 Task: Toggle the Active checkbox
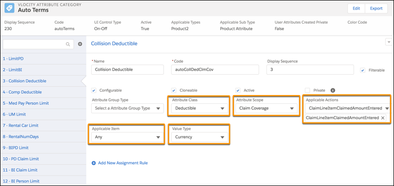tap(238, 91)
